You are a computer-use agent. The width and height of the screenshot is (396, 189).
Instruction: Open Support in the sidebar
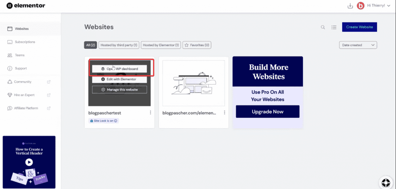pyautogui.click(x=30, y=68)
